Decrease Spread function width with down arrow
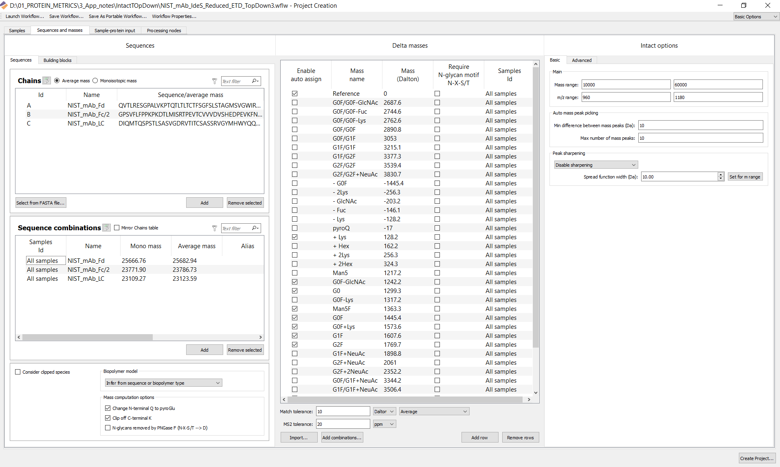This screenshot has width=780, height=467. click(721, 178)
